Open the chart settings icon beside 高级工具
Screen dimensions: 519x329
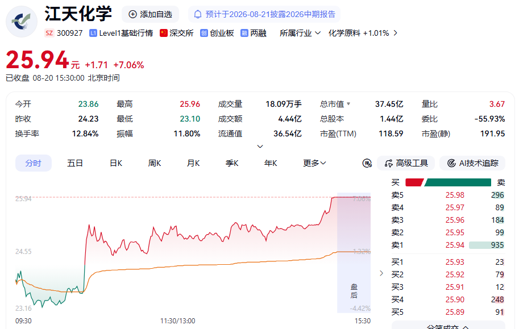(367, 163)
